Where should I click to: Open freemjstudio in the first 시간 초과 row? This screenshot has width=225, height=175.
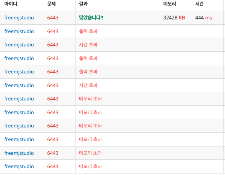tap(19, 45)
